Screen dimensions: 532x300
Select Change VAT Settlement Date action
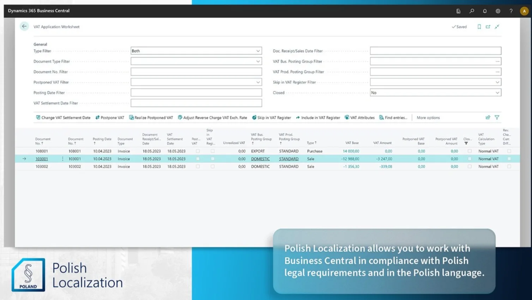pyautogui.click(x=63, y=118)
